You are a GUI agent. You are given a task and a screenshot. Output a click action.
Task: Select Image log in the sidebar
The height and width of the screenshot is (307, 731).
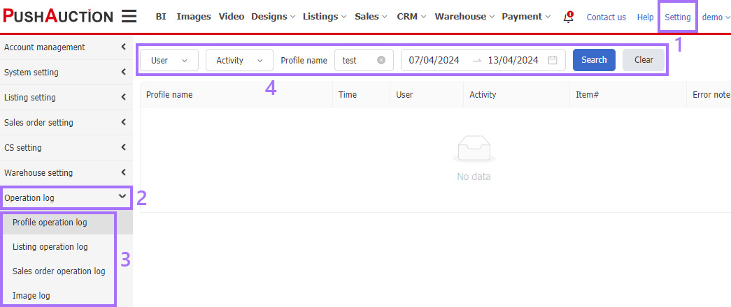(x=31, y=296)
